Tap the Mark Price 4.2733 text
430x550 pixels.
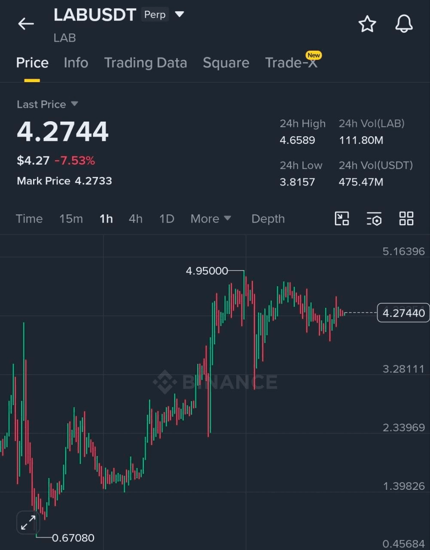[64, 181]
